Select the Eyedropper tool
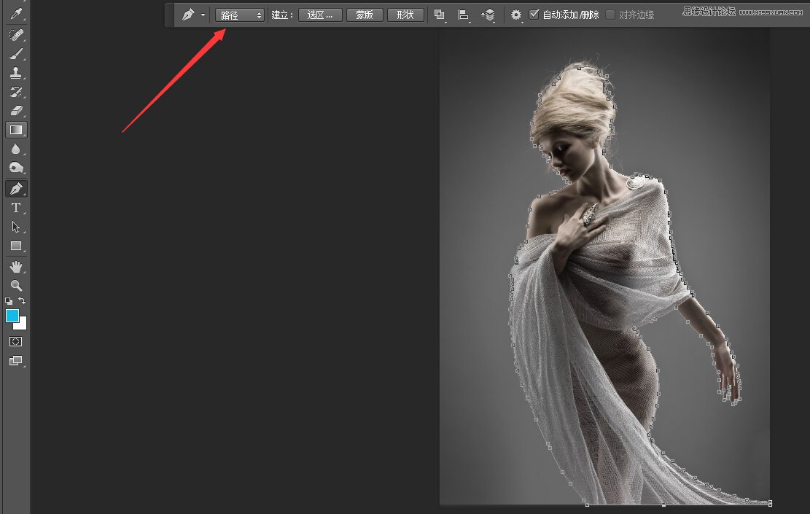This screenshot has height=514, width=810. click(16, 13)
